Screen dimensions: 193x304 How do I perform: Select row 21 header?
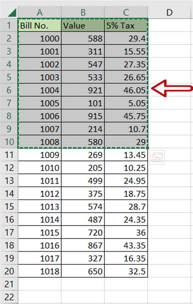9,284
